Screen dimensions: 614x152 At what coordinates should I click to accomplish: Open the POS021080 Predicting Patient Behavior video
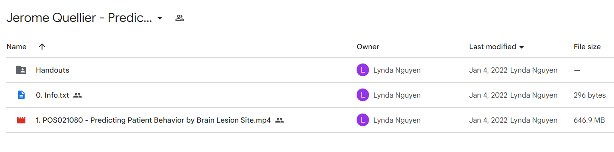tap(153, 120)
